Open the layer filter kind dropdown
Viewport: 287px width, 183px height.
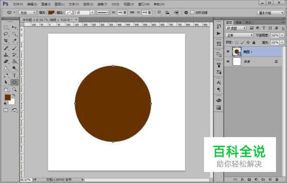point(236,28)
